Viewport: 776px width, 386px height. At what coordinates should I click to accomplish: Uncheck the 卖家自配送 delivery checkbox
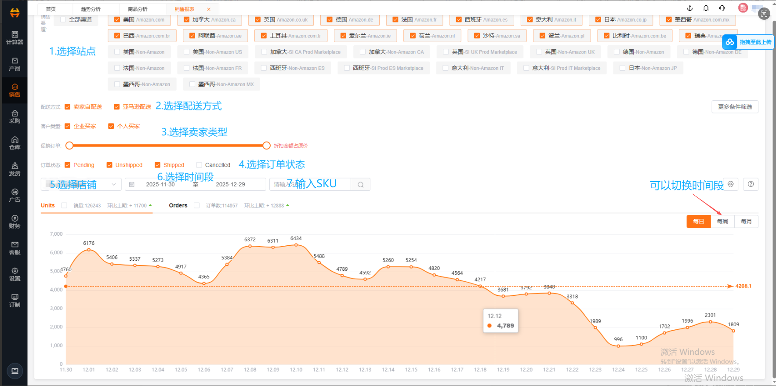point(68,107)
